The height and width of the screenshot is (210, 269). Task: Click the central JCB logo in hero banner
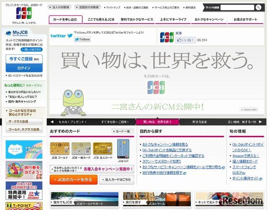pos(156,88)
